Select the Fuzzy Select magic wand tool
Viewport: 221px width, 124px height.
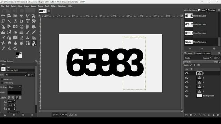[x=9, y=21]
